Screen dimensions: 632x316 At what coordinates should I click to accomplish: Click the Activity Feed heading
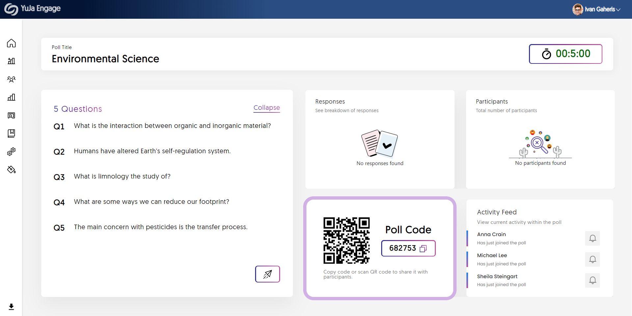[497, 212]
